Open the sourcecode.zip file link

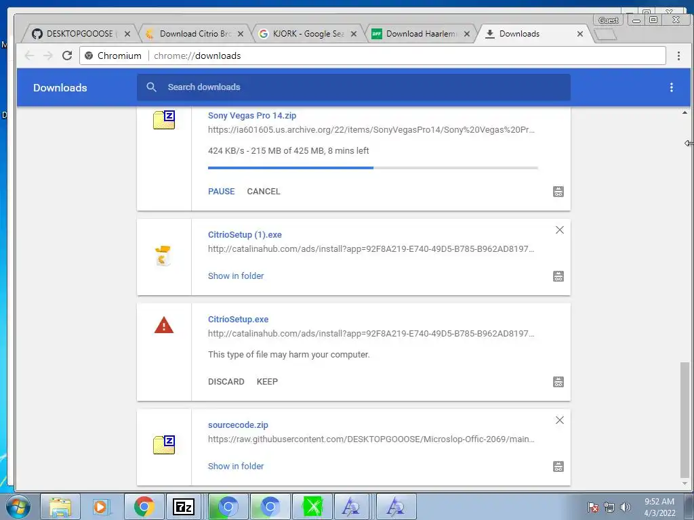click(238, 425)
